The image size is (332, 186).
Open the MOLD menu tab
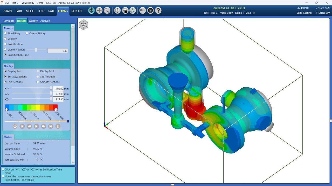30,11
